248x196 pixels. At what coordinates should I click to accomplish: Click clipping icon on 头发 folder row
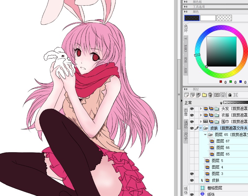point(211,109)
